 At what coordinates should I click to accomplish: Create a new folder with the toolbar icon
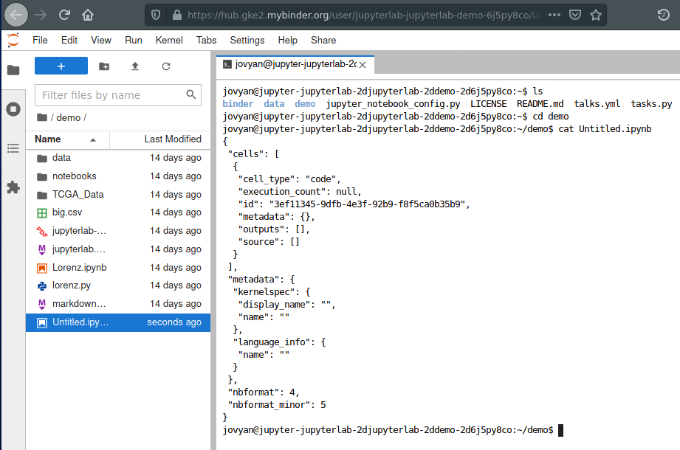104,66
